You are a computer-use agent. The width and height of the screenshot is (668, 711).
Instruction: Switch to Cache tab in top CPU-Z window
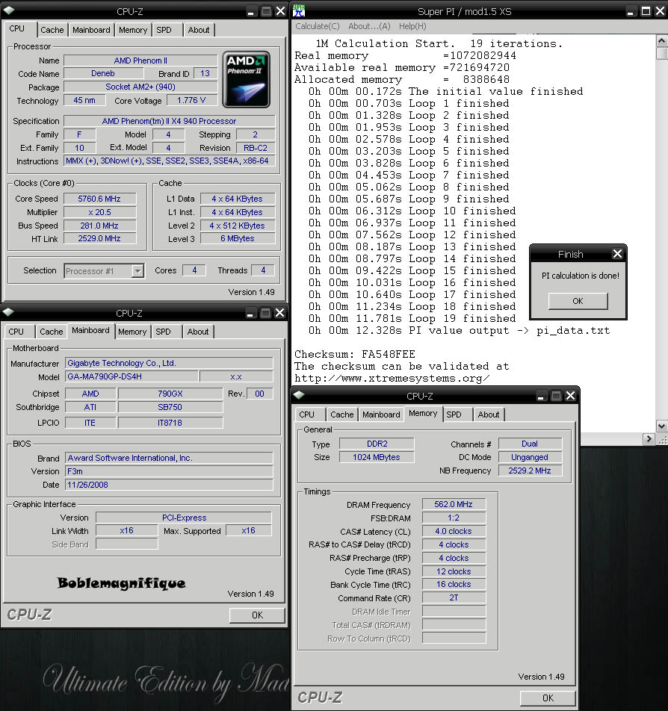pyautogui.click(x=52, y=30)
